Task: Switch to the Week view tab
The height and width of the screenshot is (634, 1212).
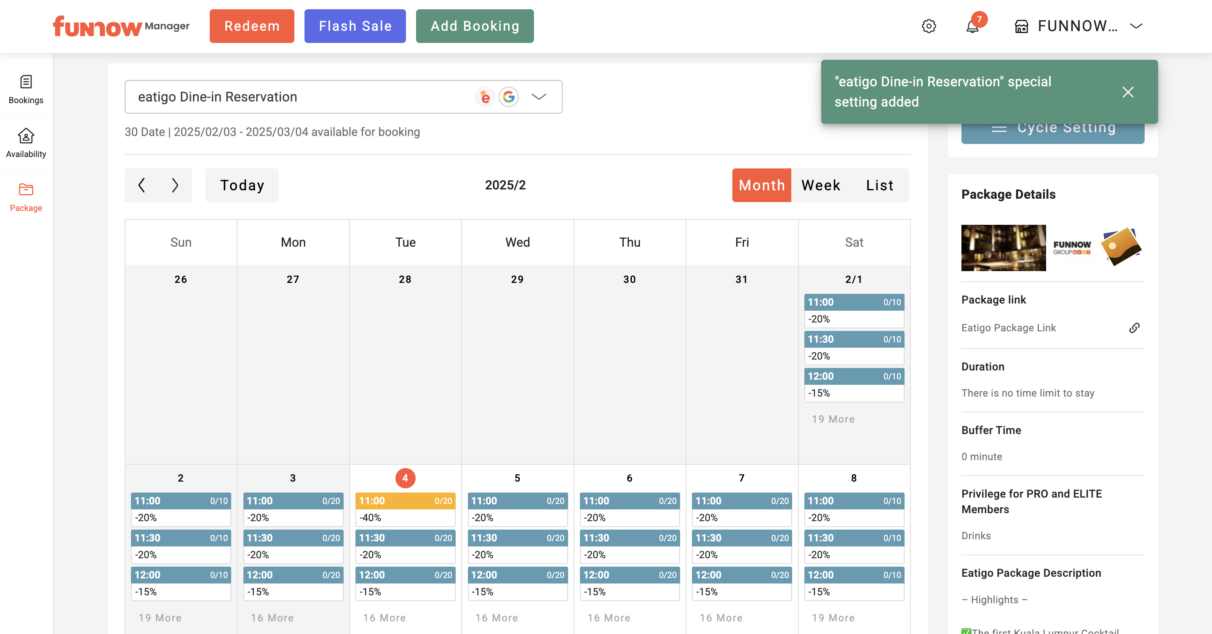Action: click(820, 185)
